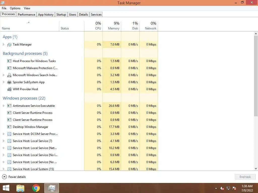Sort processes by CPU column

pyautogui.click(x=93, y=26)
